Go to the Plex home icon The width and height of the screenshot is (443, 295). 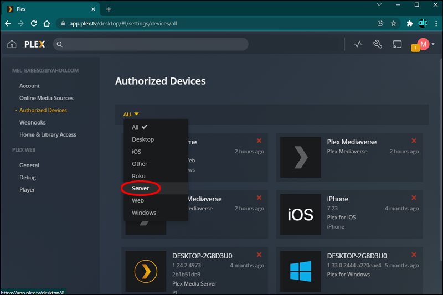pyautogui.click(x=12, y=44)
